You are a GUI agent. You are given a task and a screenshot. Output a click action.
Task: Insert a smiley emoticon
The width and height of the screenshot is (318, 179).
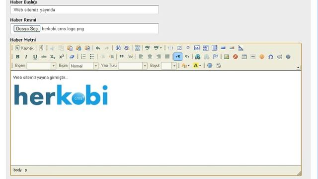[x=262, y=57]
